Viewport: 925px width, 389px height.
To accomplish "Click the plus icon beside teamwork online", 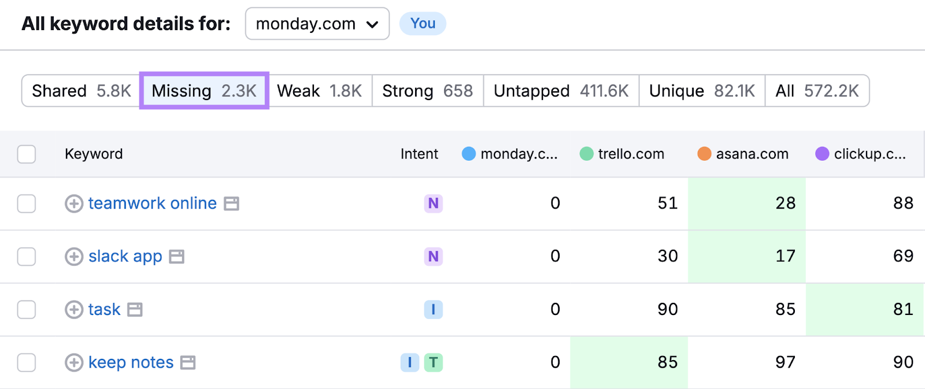I will click(x=73, y=203).
